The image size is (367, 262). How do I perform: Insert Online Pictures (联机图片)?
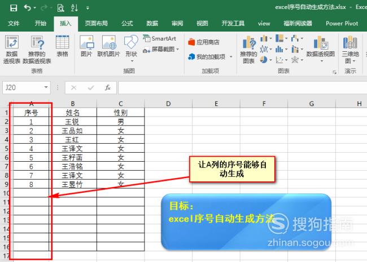click(x=108, y=46)
